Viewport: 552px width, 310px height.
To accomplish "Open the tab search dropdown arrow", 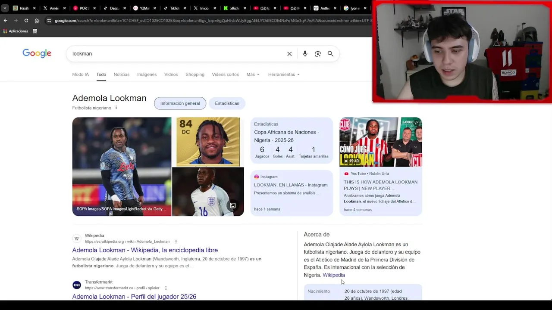I will coord(5,8).
